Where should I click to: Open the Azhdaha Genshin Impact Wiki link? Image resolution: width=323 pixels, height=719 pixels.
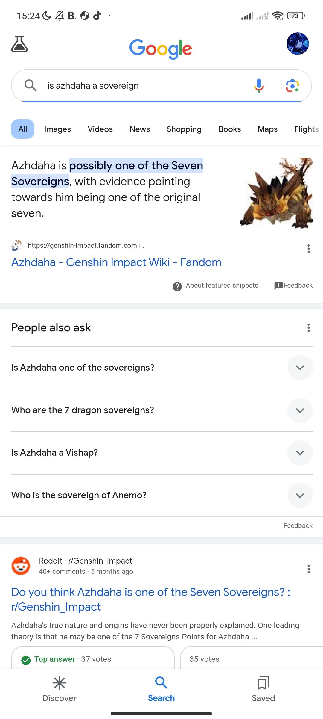coord(116,262)
